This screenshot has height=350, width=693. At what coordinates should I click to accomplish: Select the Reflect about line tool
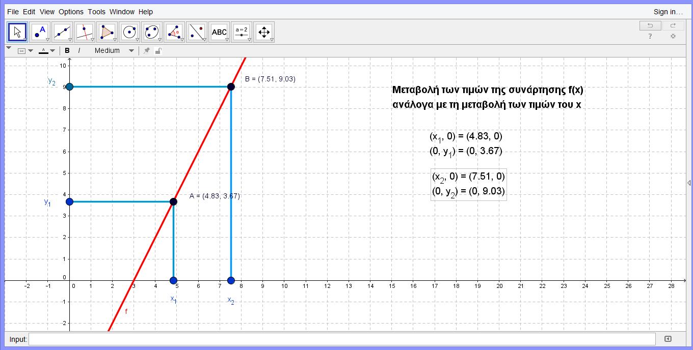(197, 32)
